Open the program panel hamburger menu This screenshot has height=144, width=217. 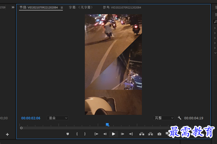pos(62,7)
